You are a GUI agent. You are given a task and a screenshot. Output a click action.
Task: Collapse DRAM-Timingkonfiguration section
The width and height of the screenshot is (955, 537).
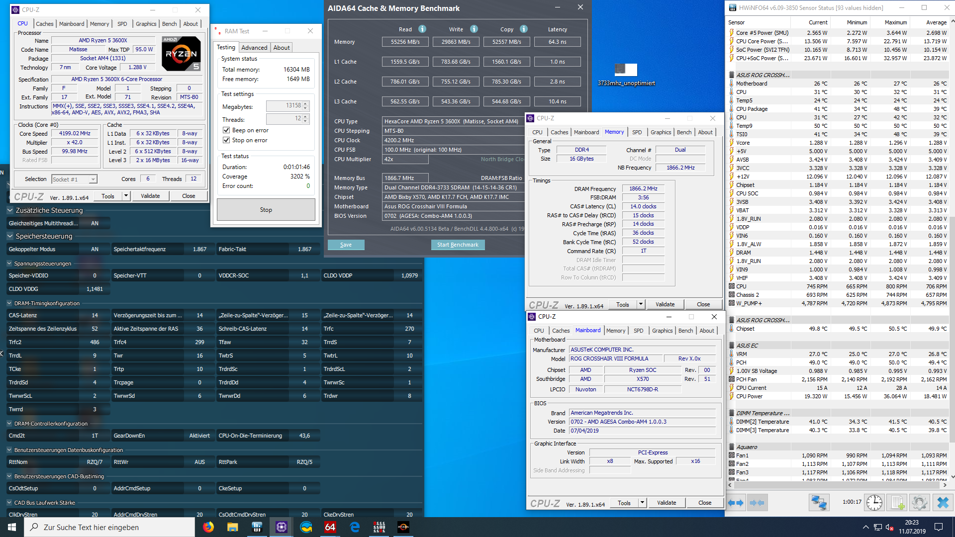tap(9, 303)
